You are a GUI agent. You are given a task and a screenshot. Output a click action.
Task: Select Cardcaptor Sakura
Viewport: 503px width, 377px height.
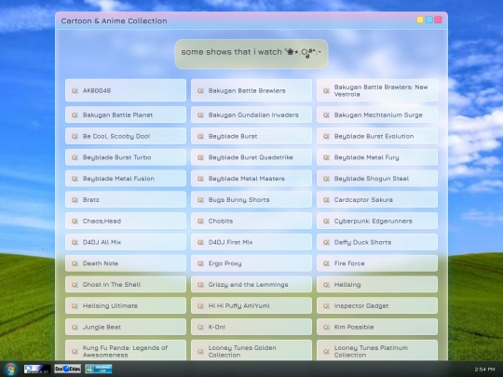pos(377,200)
